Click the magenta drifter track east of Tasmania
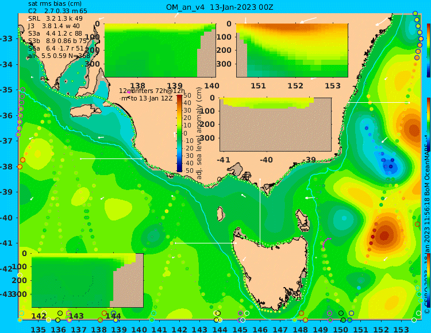This screenshot has height=333, width=431. pos(326,243)
